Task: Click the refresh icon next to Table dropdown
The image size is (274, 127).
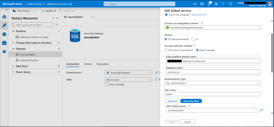Action: coord(157,79)
